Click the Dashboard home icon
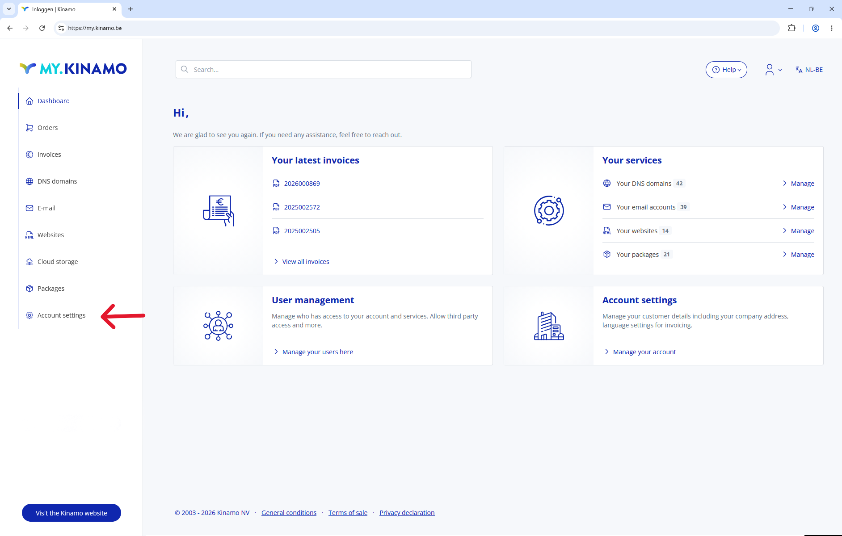Viewport: 842px width, 536px height. point(29,101)
